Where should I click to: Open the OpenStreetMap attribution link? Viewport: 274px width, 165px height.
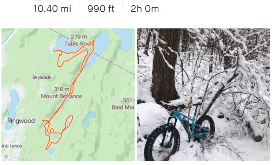point(42,156)
